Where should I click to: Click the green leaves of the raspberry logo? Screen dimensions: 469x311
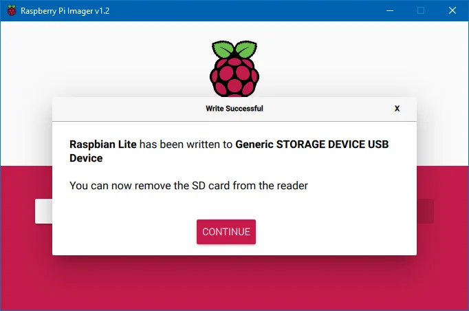coord(235,51)
